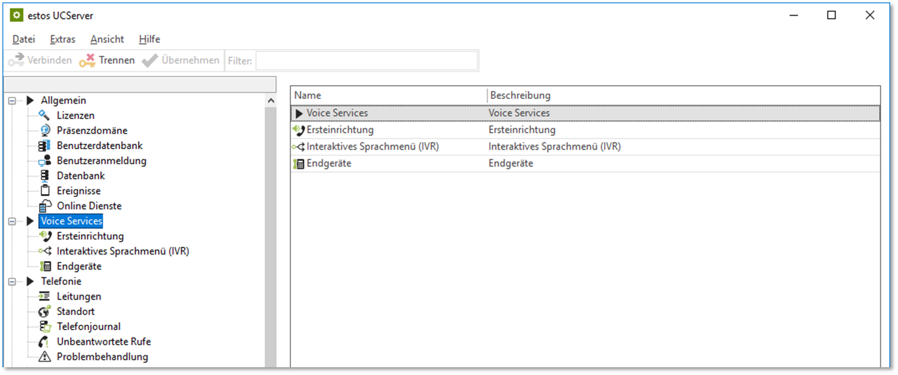Click the Endgeräte icon in list
Viewport: 898px width, 375px height.
point(299,164)
